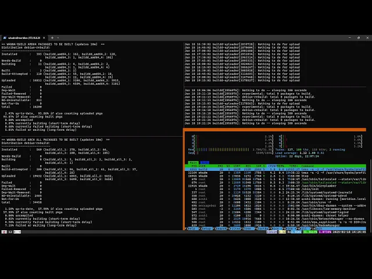Select the highlighted tmux process by build
Image resolution: width=372 pixels, height=279 pixels.
click(276, 169)
